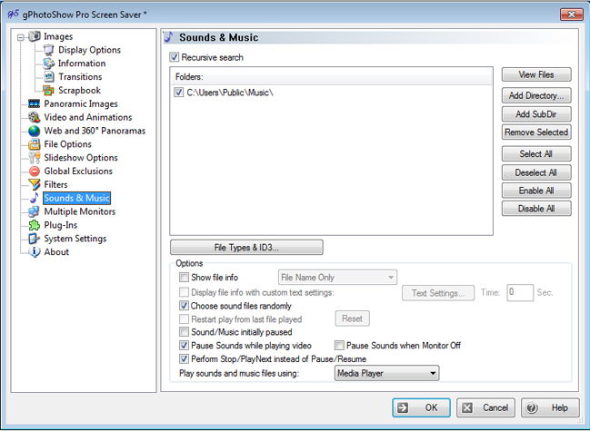This screenshot has height=431, width=590.
Task: Open Display Options in the tree
Action: click(89, 50)
